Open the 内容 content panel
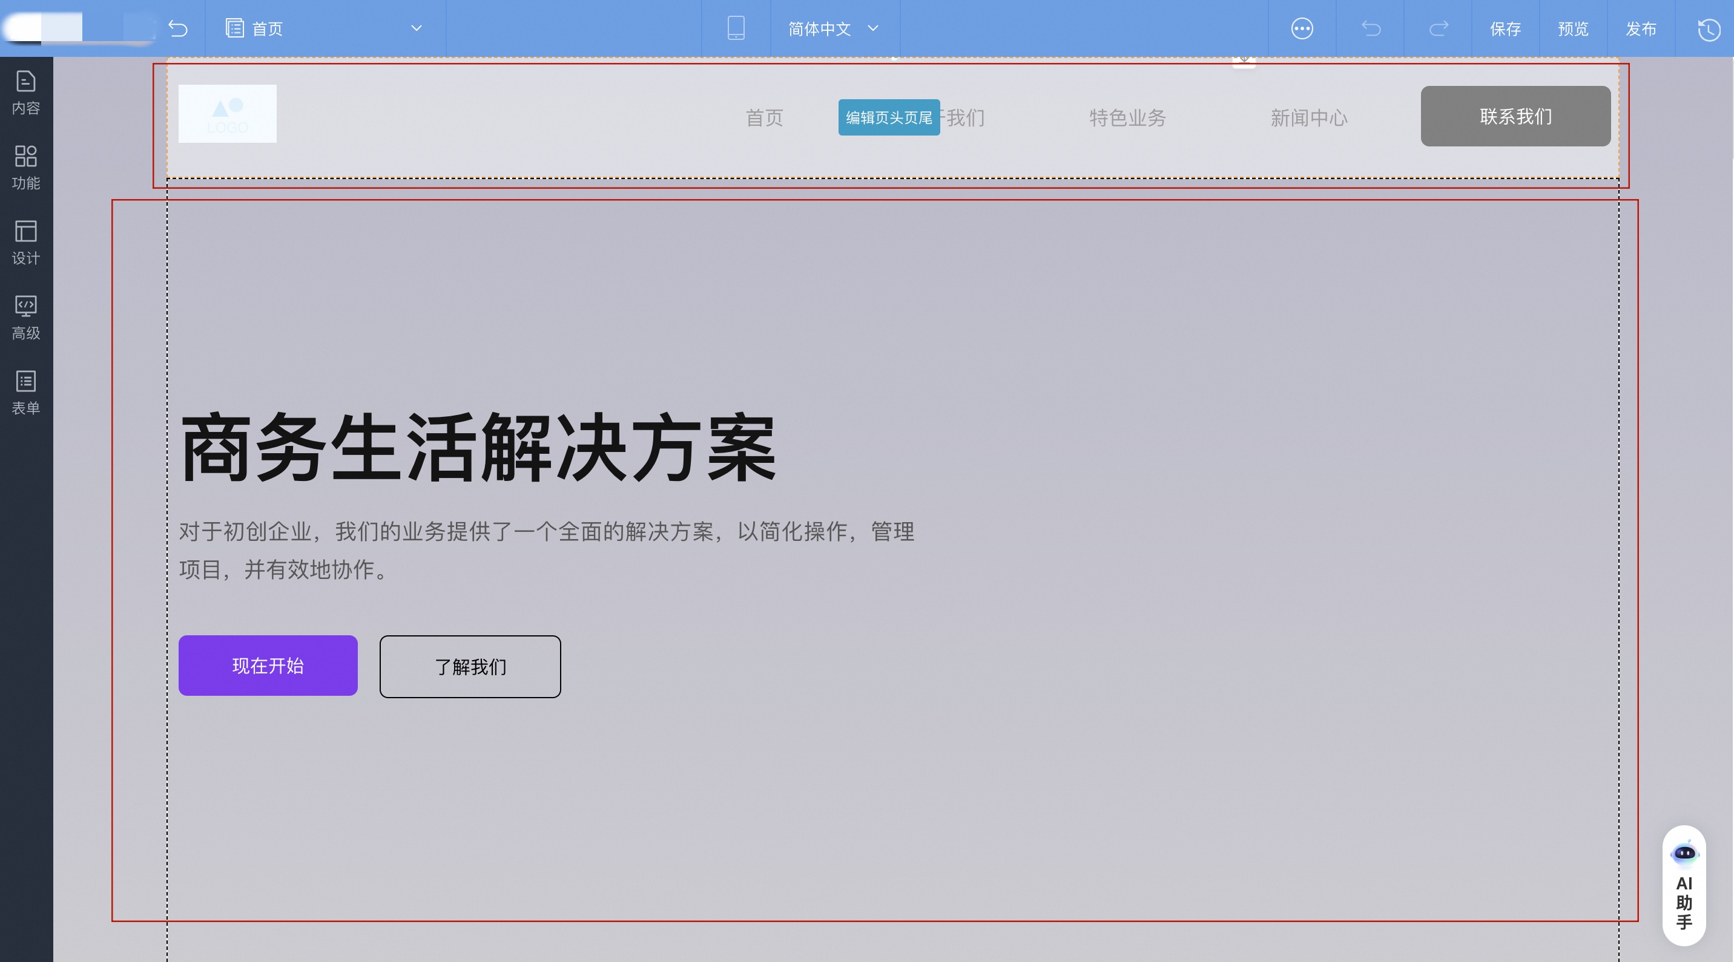The image size is (1734, 962). point(25,92)
